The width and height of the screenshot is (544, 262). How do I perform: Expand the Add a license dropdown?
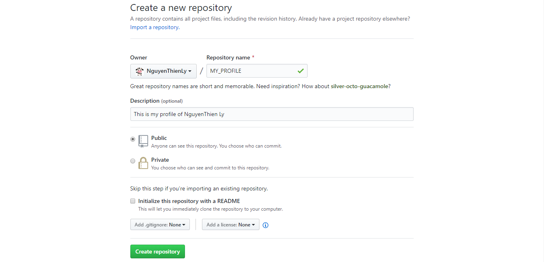click(x=230, y=225)
